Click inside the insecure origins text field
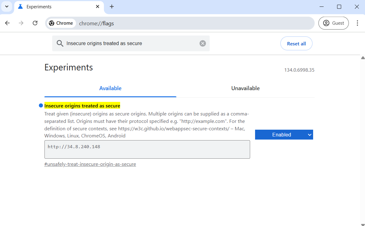Image resolution: width=365 pixels, height=226 pixels. pyautogui.click(x=147, y=149)
